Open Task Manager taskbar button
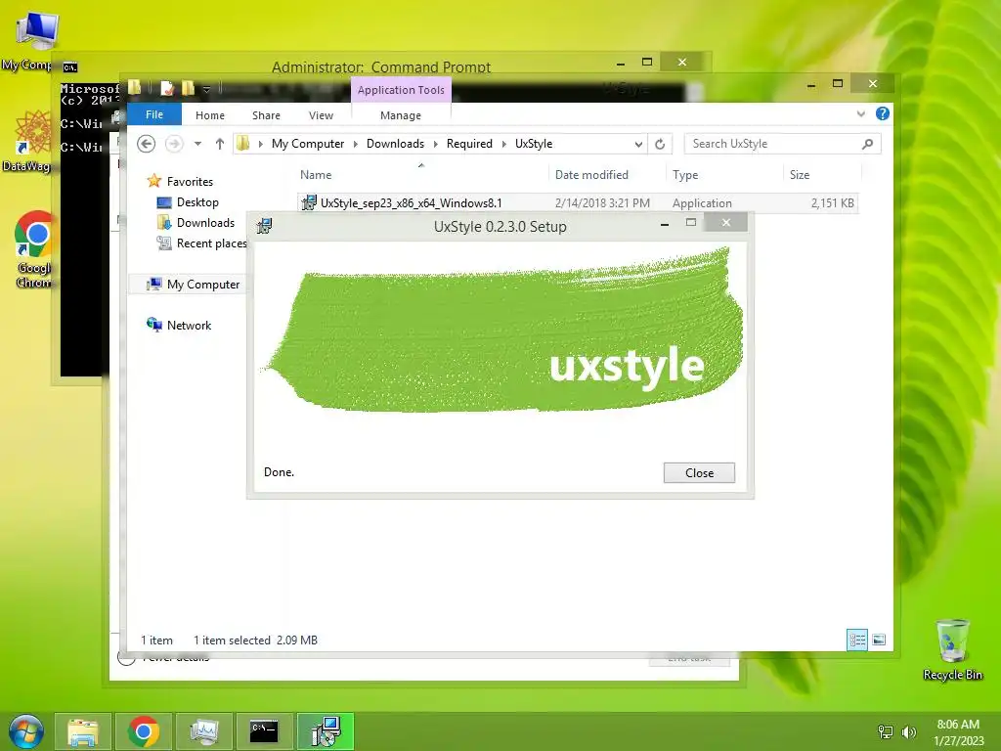The height and width of the screenshot is (751, 1001). (x=203, y=731)
